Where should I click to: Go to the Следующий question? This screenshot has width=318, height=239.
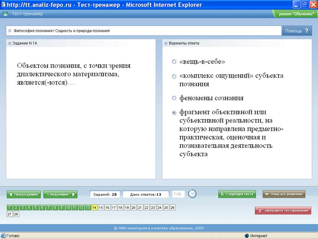click(61, 194)
